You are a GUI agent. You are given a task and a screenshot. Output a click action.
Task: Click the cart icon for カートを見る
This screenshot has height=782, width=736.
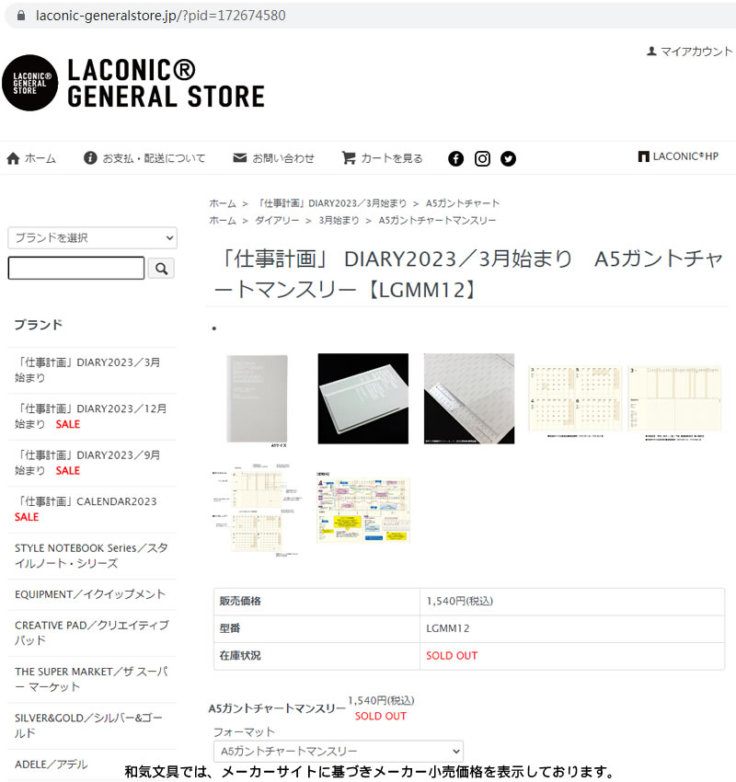(x=349, y=157)
